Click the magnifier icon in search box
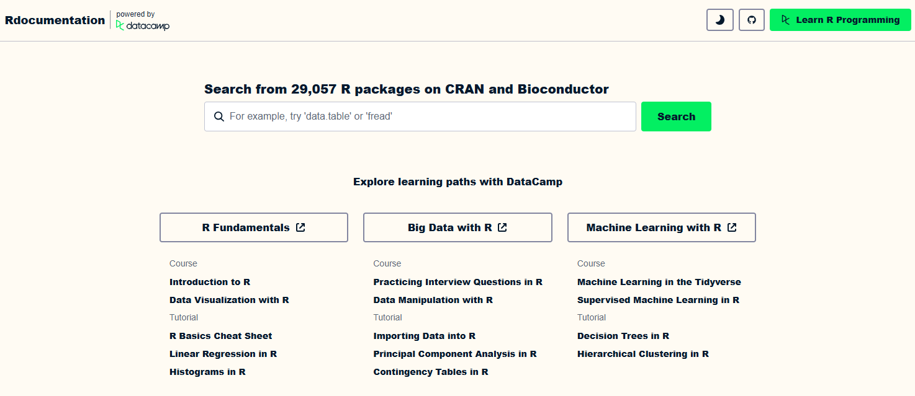The width and height of the screenshot is (915, 396). (219, 117)
